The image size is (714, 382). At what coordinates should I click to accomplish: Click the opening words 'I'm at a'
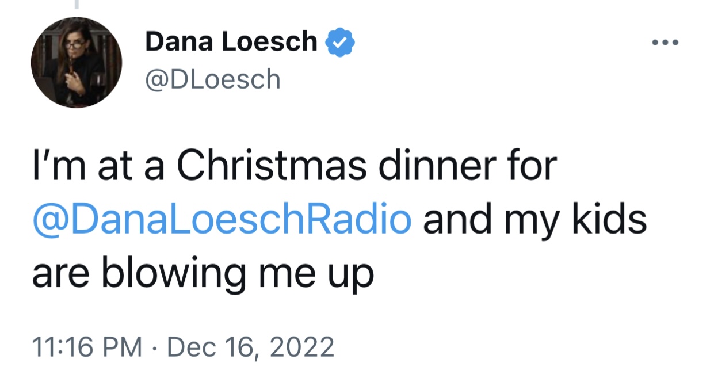97,167
